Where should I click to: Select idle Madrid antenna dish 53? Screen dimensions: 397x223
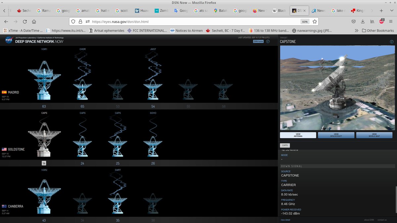118,89
